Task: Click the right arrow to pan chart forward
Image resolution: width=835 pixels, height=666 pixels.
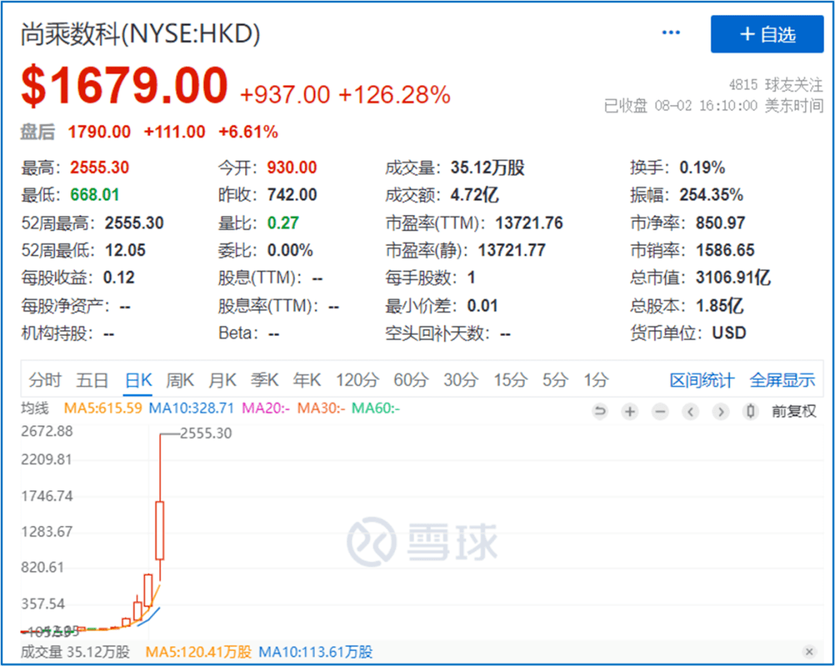Action: [721, 411]
